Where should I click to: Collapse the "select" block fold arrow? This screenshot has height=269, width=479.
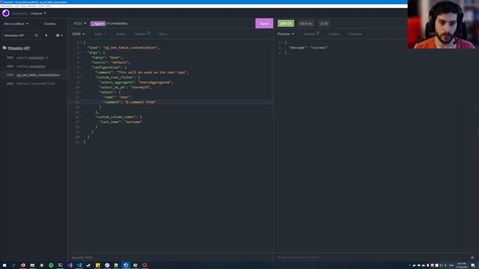[x=82, y=92]
